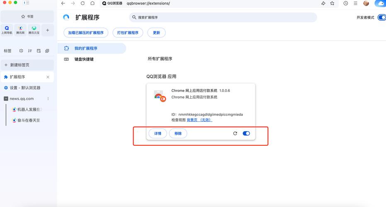Share the page via the share arrow icon
Screen dimensions: 386x207
click(x=323, y=3)
